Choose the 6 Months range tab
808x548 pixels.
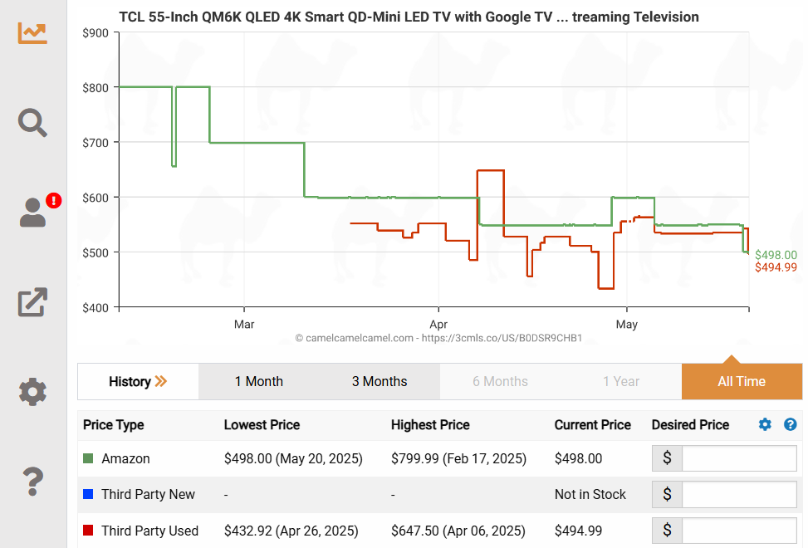(x=500, y=382)
